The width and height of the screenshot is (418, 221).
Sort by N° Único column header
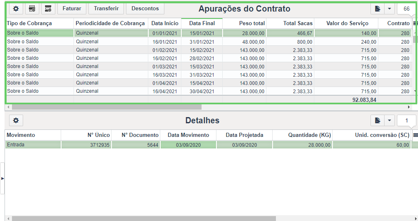86,135
